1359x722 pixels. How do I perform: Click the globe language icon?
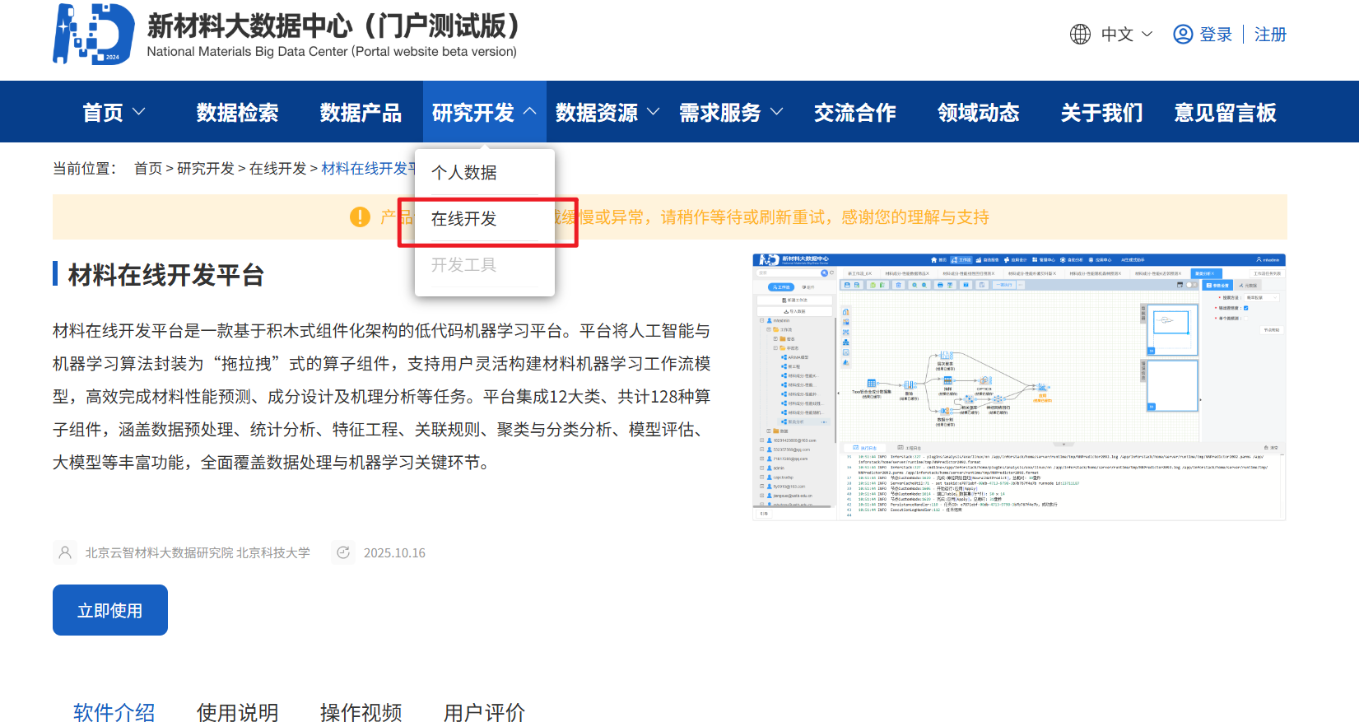(x=1080, y=35)
